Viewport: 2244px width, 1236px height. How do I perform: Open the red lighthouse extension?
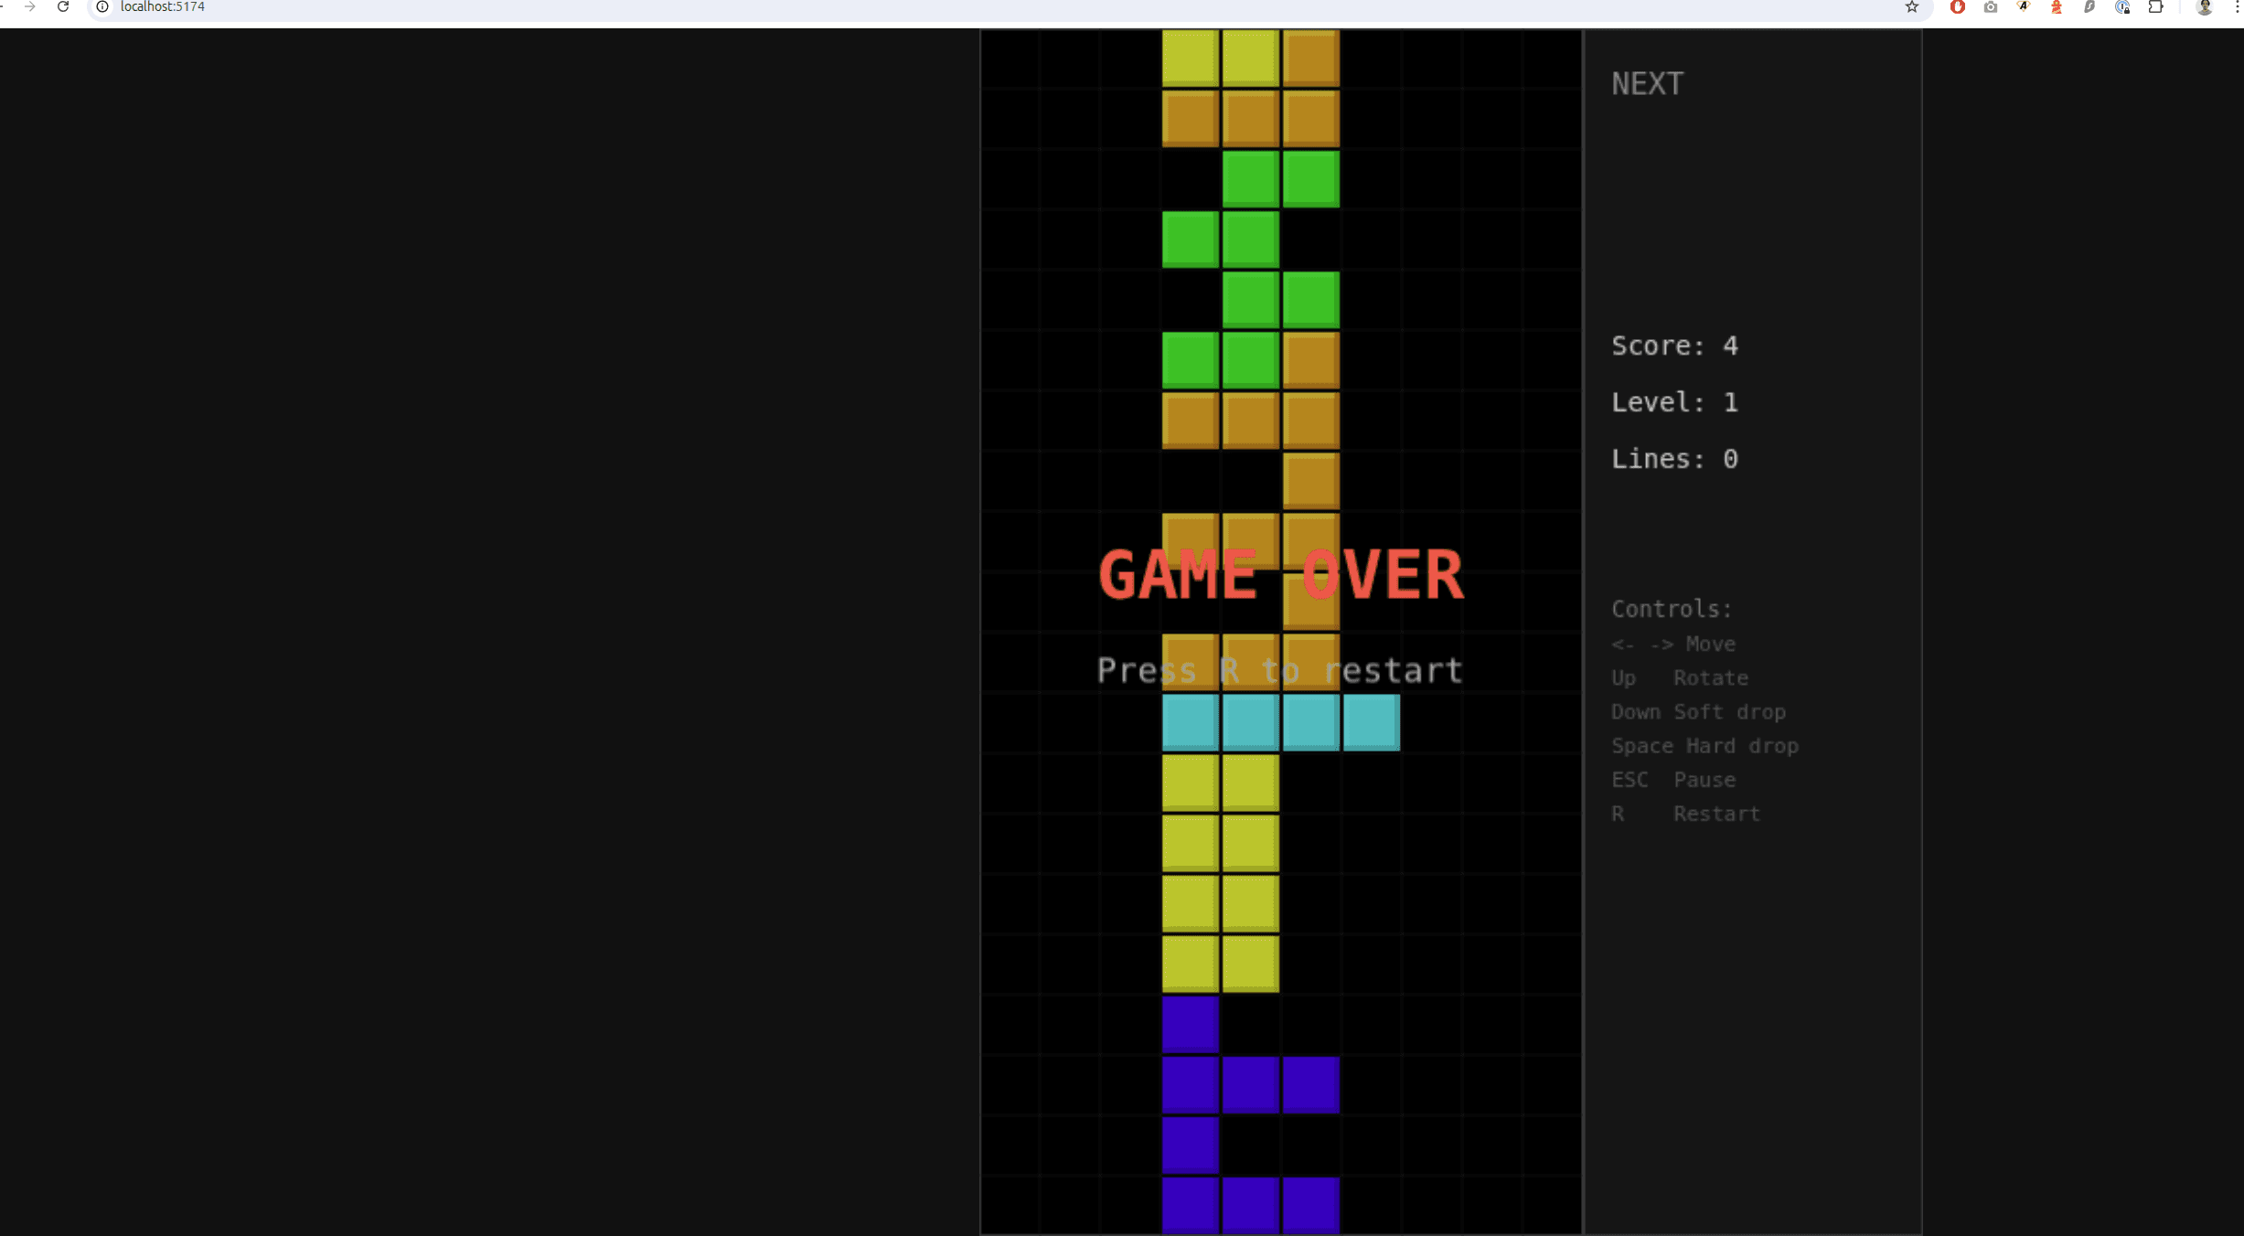[2056, 6]
